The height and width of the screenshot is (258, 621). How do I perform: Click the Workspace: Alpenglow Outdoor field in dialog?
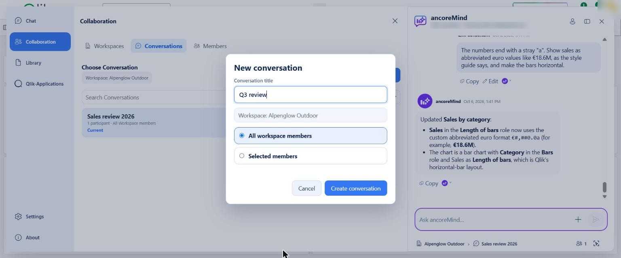[x=310, y=115]
